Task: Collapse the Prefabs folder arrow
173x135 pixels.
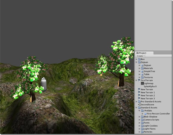Action: [x=140, y=111]
